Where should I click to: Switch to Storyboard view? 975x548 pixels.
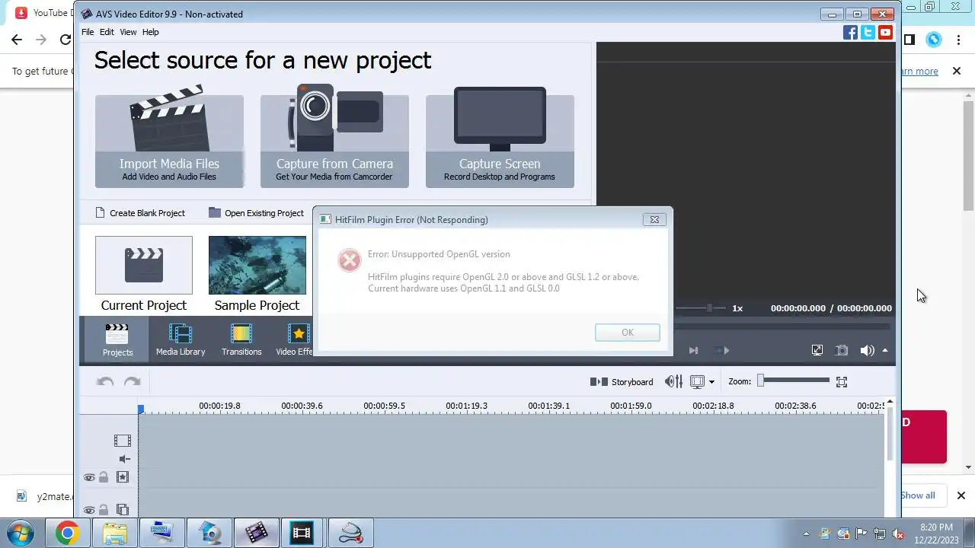pyautogui.click(x=622, y=382)
